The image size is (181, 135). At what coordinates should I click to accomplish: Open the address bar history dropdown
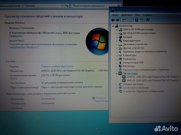click(x=62, y=6)
